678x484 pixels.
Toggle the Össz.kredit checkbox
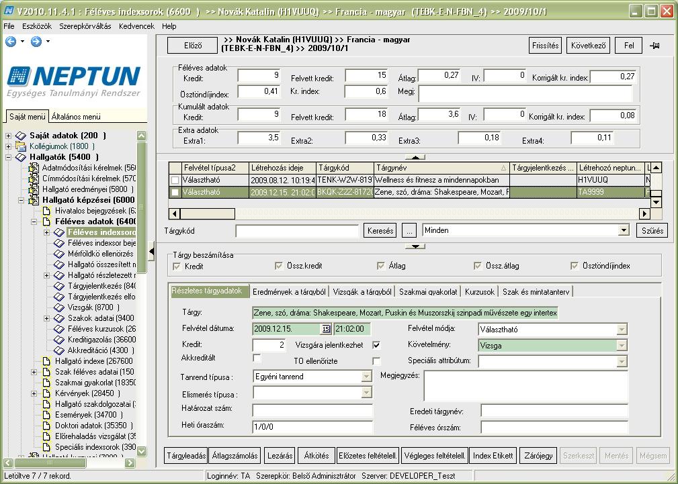tap(279, 266)
